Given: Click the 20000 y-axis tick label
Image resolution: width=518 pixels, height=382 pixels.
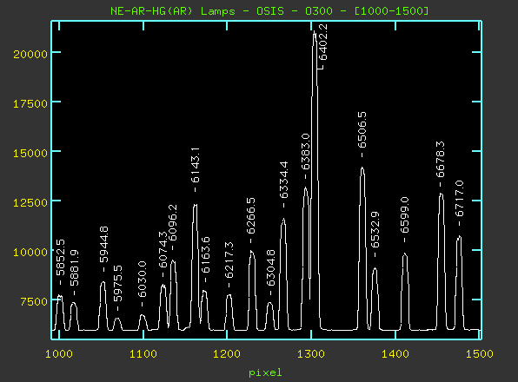Looking at the screenshot, I should coord(30,54).
